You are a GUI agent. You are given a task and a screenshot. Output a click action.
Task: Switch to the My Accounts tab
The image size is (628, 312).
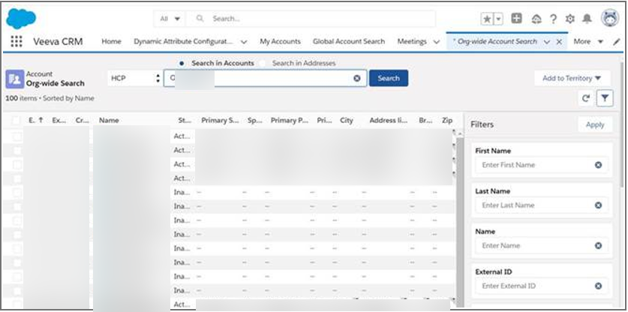pos(280,42)
